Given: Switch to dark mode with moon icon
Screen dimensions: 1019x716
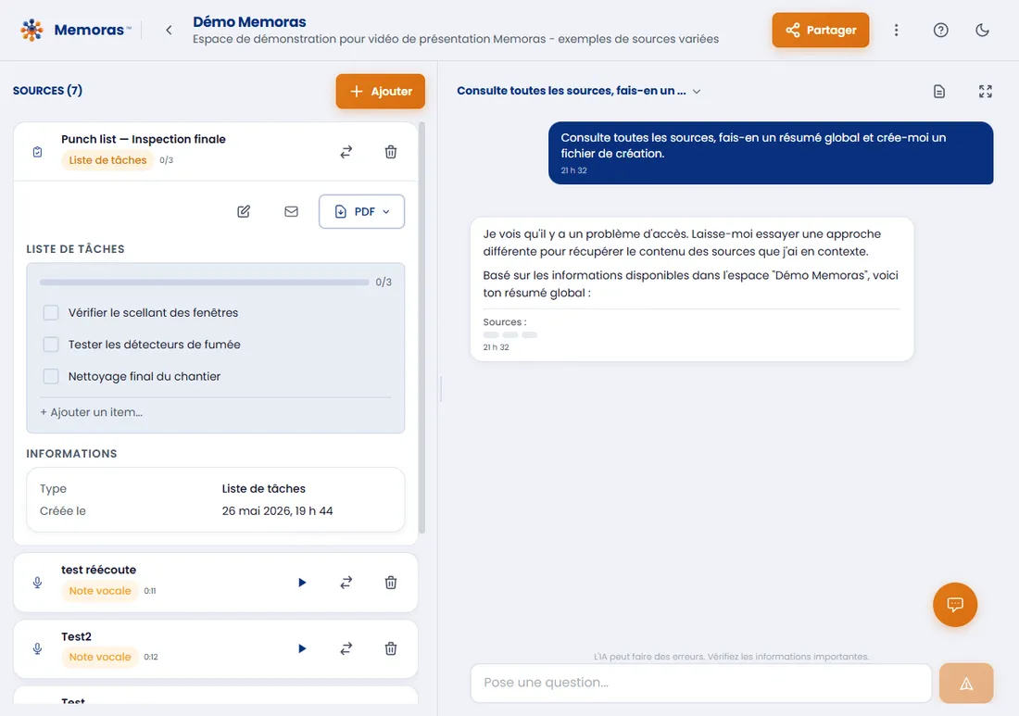Looking at the screenshot, I should pos(982,30).
